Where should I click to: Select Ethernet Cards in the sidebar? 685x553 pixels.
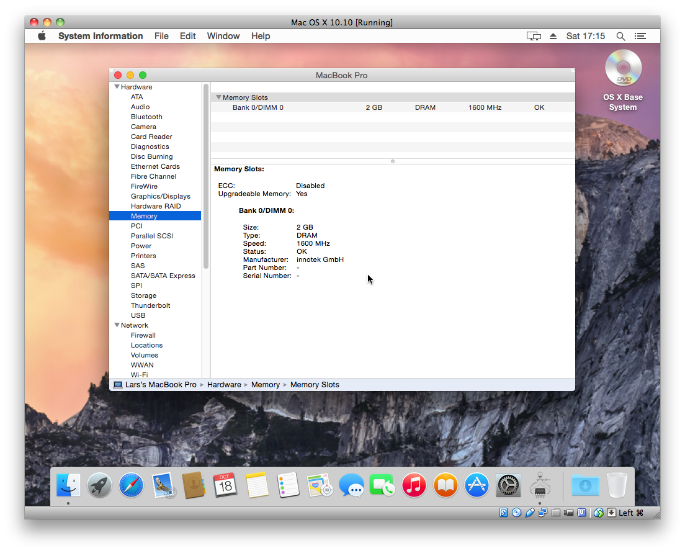coord(155,166)
